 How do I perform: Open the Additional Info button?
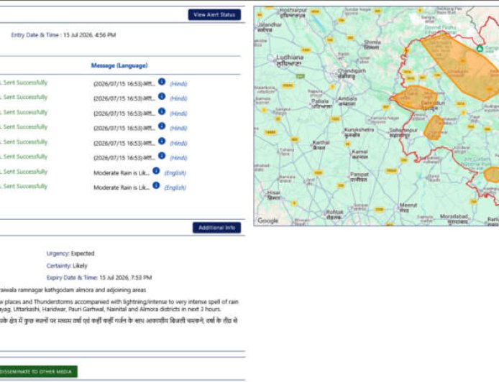[x=216, y=228]
